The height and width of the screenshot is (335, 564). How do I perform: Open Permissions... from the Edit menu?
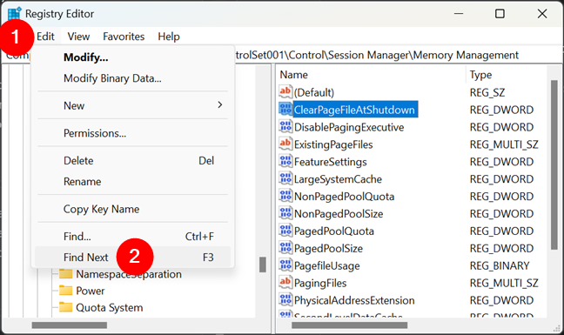(132, 133)
